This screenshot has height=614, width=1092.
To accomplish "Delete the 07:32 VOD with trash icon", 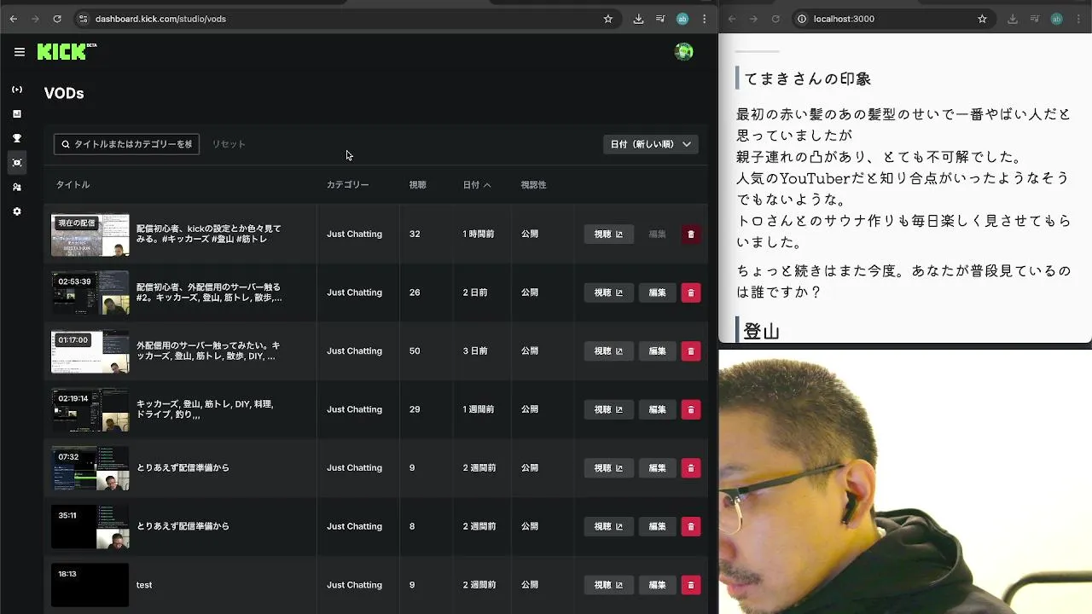I will pyautogui.click(x=691, y=468).
